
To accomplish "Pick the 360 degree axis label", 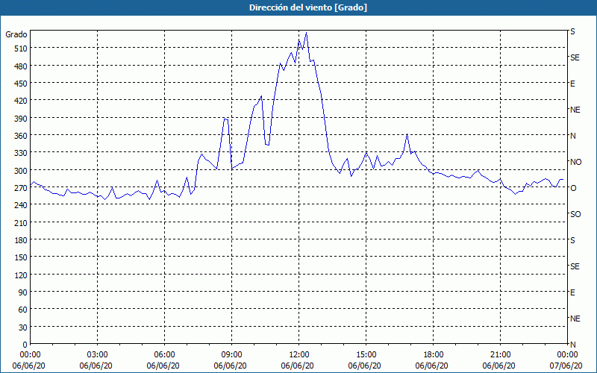I will (x=21, y=136).
